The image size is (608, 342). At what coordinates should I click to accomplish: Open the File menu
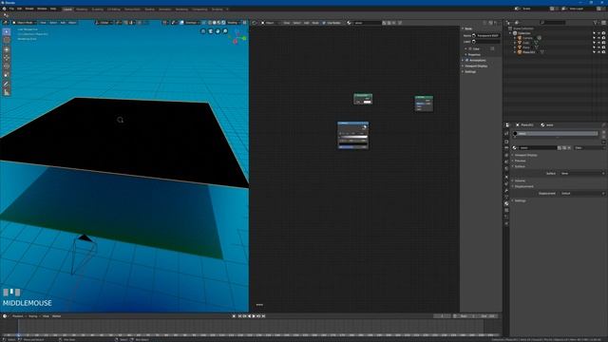(11, 9)
